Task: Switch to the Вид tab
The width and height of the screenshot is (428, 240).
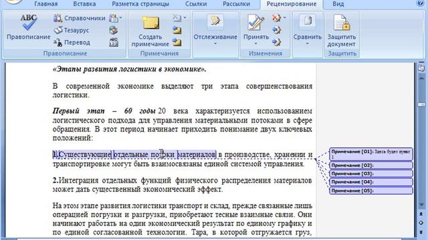Action: 338,4
